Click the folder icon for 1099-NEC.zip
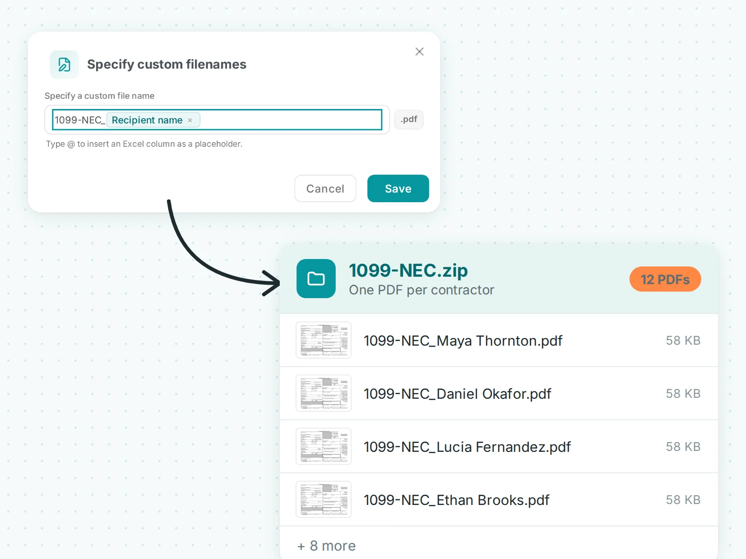The width and height of the screenshot is (746, 559). [316, 279]
